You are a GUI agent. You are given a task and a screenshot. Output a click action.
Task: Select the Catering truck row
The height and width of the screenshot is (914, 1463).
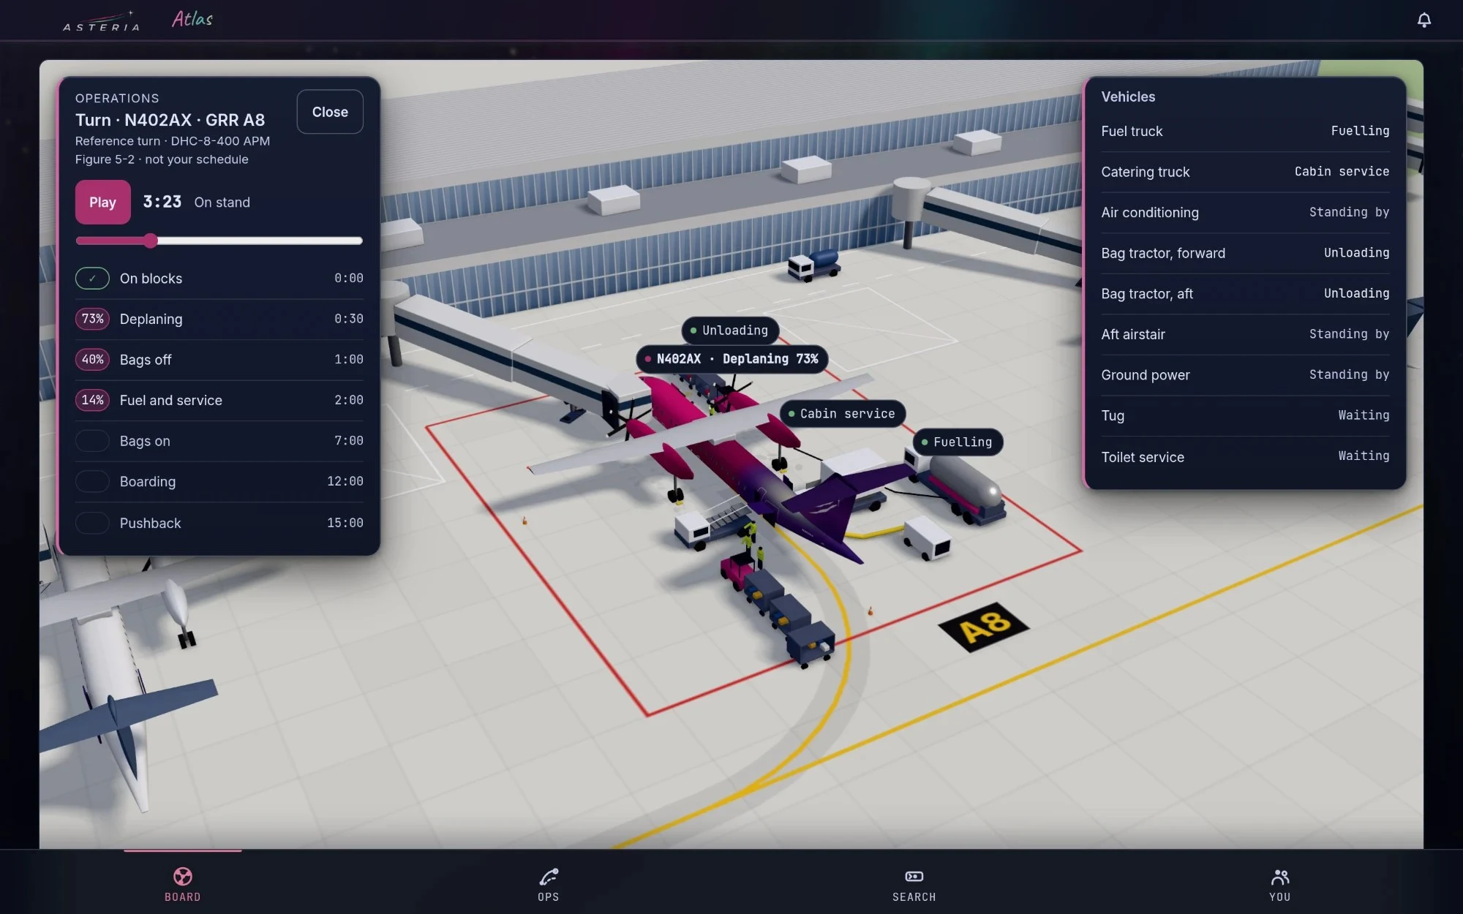point(1245,172)
